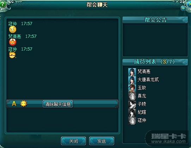Viewport: 191px width, 148px height.
Task: Select offline member 真龙 avatar
Action: pyautogui.click(x=132, y=96)
